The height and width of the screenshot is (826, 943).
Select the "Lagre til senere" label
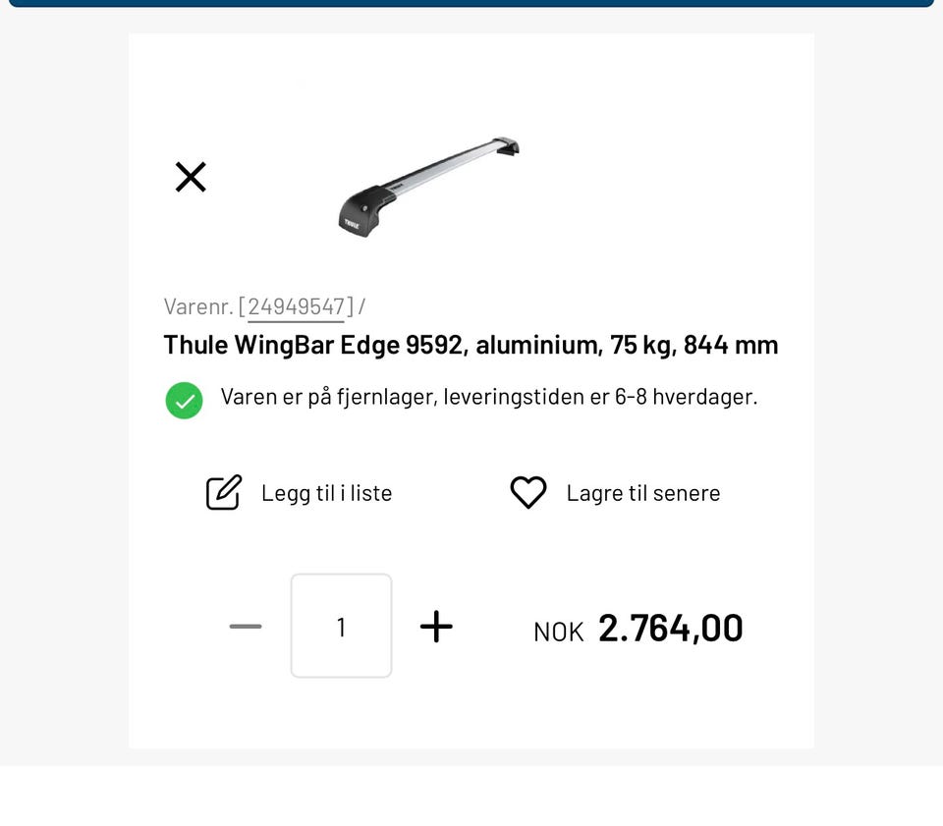[x=642, y=493]
